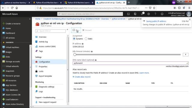Screen dimensions: 192x108
Task: Click the Idle timeout slider handle
Action: pos(75,55)
